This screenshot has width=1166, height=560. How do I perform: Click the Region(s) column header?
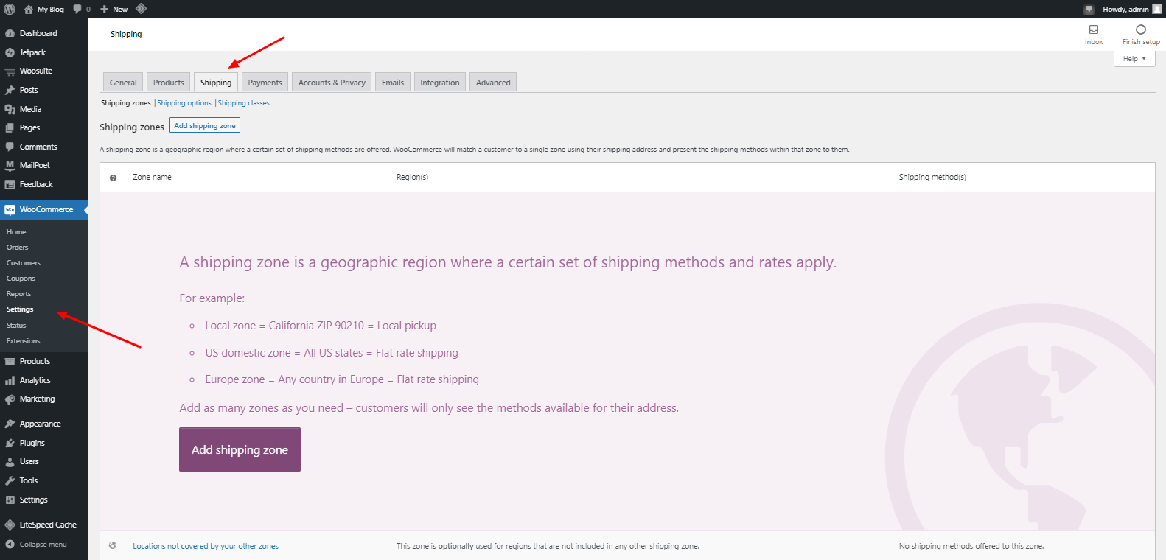[412, 177]
